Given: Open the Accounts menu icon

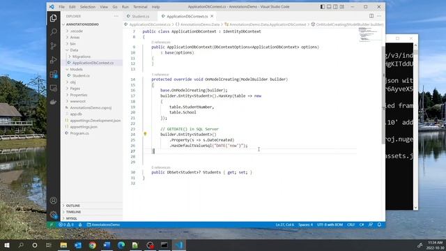Looking at the screenshot, I should tap(53, 200).
